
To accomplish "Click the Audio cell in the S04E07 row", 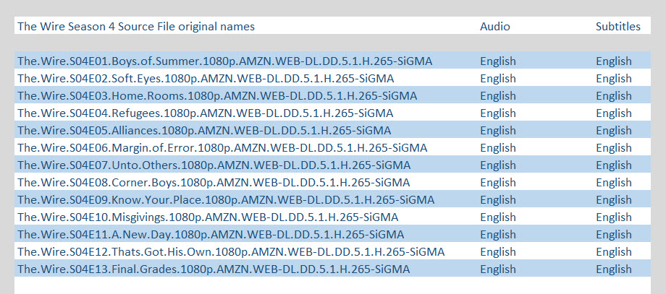I will [x=498, y=165].
